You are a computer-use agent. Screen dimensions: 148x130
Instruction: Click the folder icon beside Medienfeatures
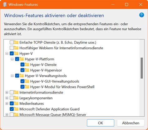(x=16, y=104)
